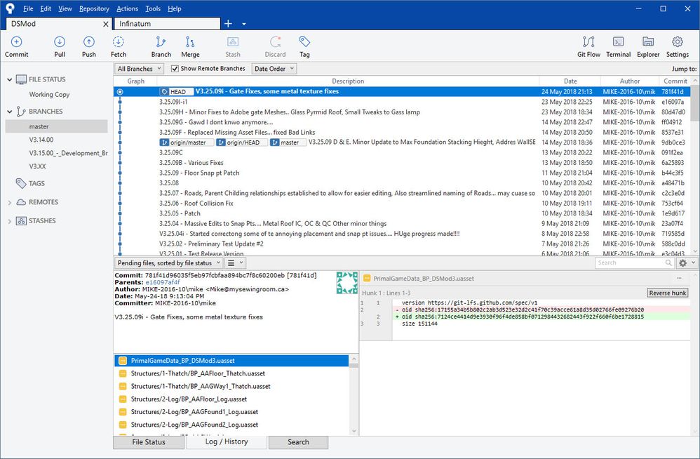Click the author avatar image
The height and width of the screenshot is (459, 700).
tap(347, 283)
